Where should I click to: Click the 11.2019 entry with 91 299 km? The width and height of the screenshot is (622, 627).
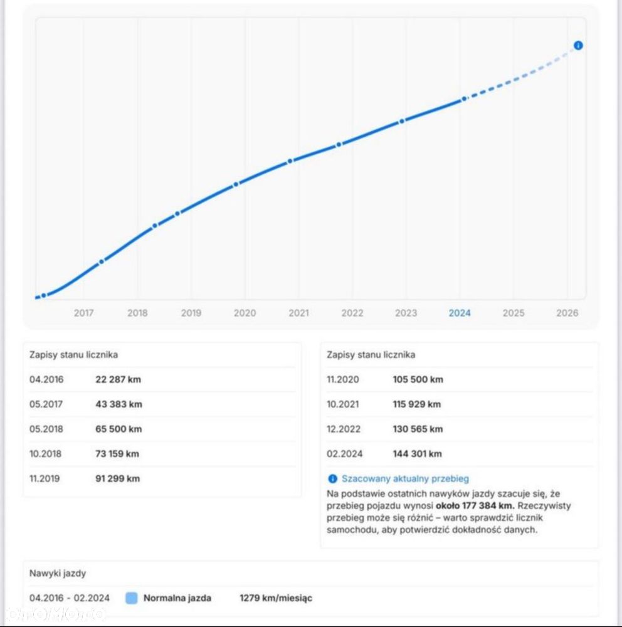coord(162,478)
